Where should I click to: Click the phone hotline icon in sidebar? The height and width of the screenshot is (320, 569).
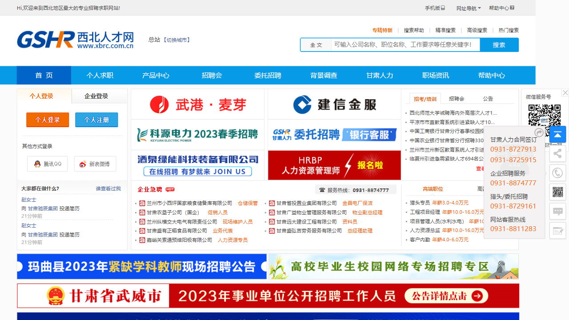(557, 173)
